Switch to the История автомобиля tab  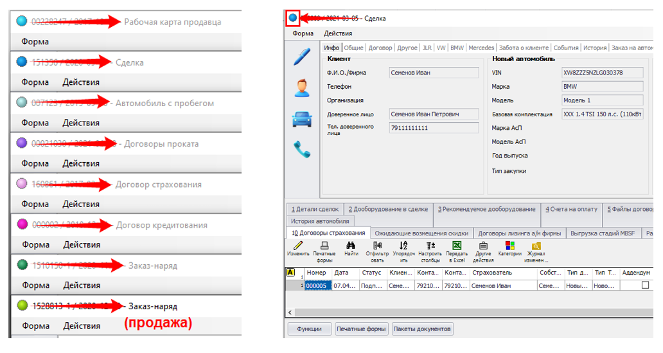pos(320,221)
